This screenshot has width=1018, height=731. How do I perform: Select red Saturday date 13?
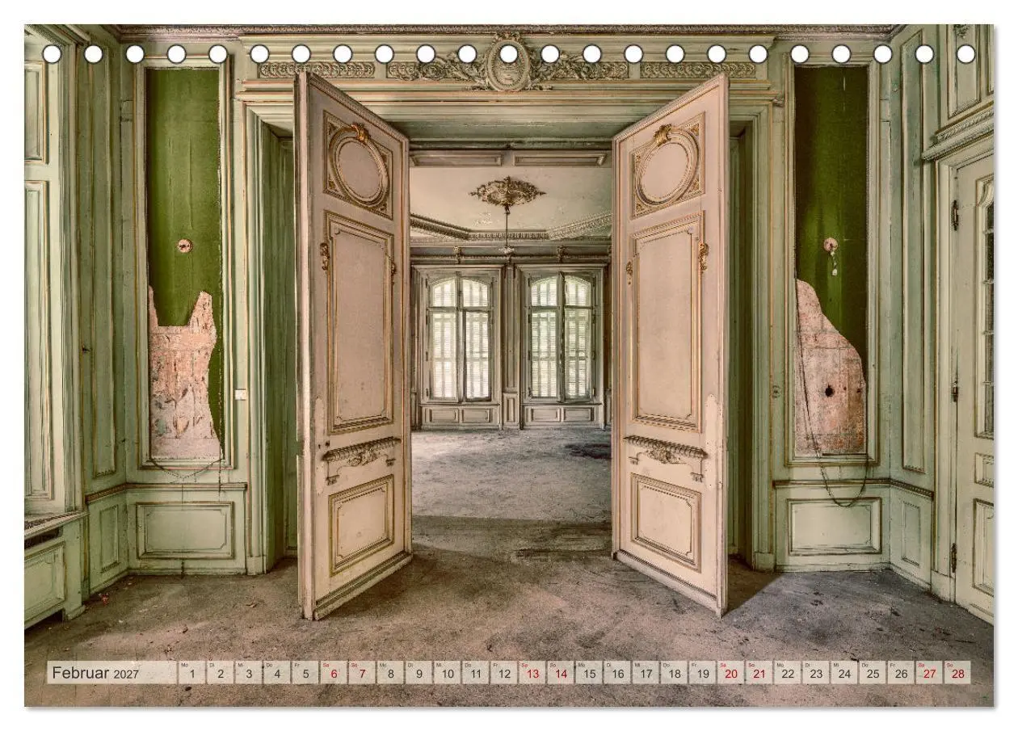(x=532, y=673)
